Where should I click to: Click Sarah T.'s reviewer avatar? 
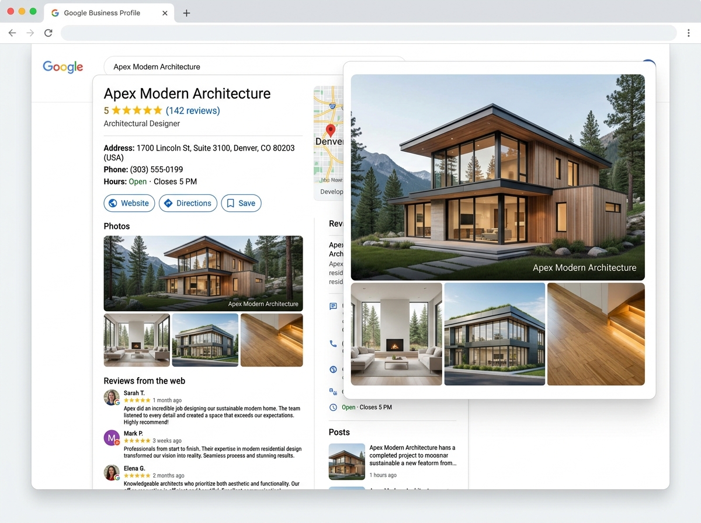[112, 397]
